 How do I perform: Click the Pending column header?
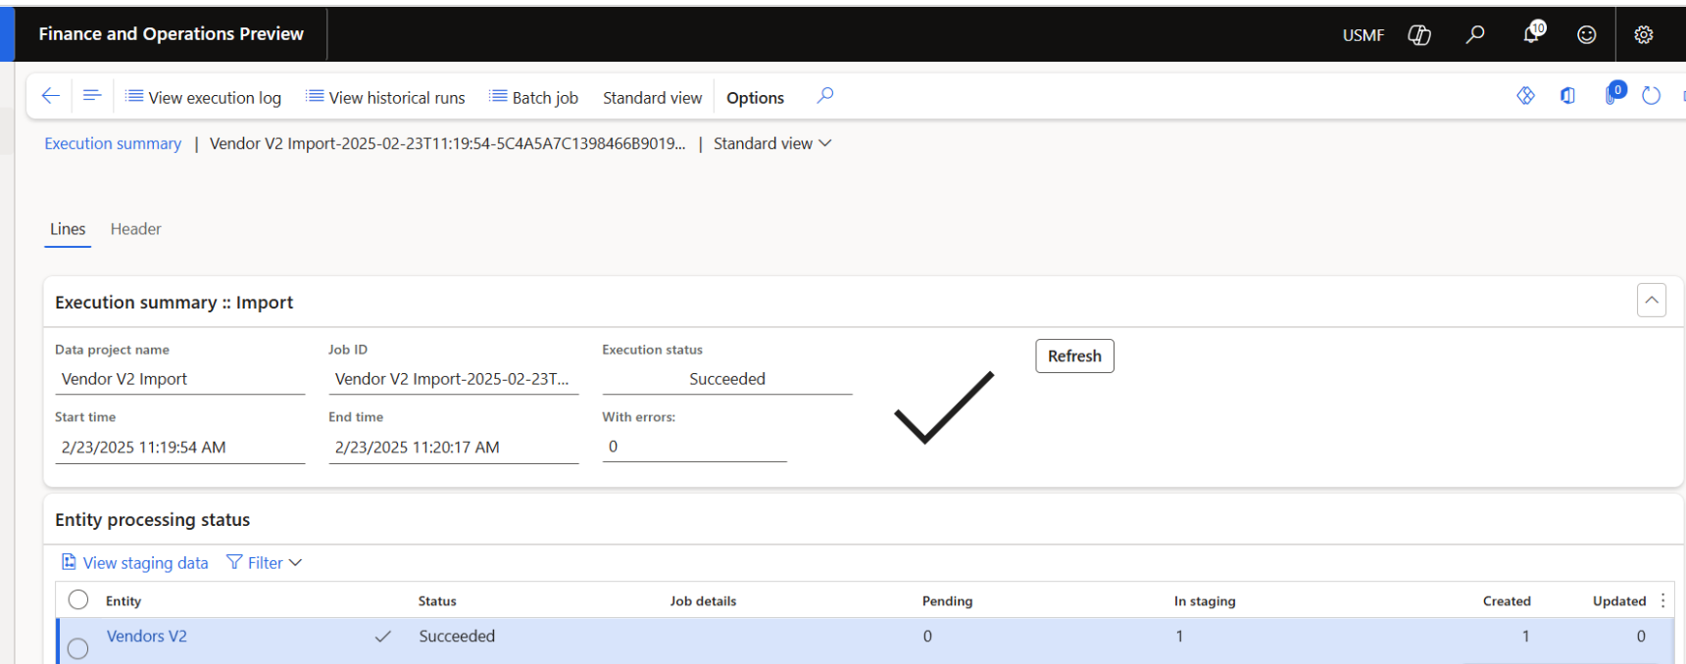[x=947, y=600]
